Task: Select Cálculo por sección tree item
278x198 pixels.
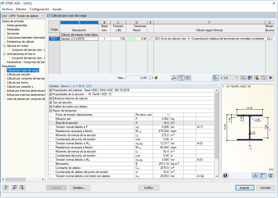Action: point(19,74)
